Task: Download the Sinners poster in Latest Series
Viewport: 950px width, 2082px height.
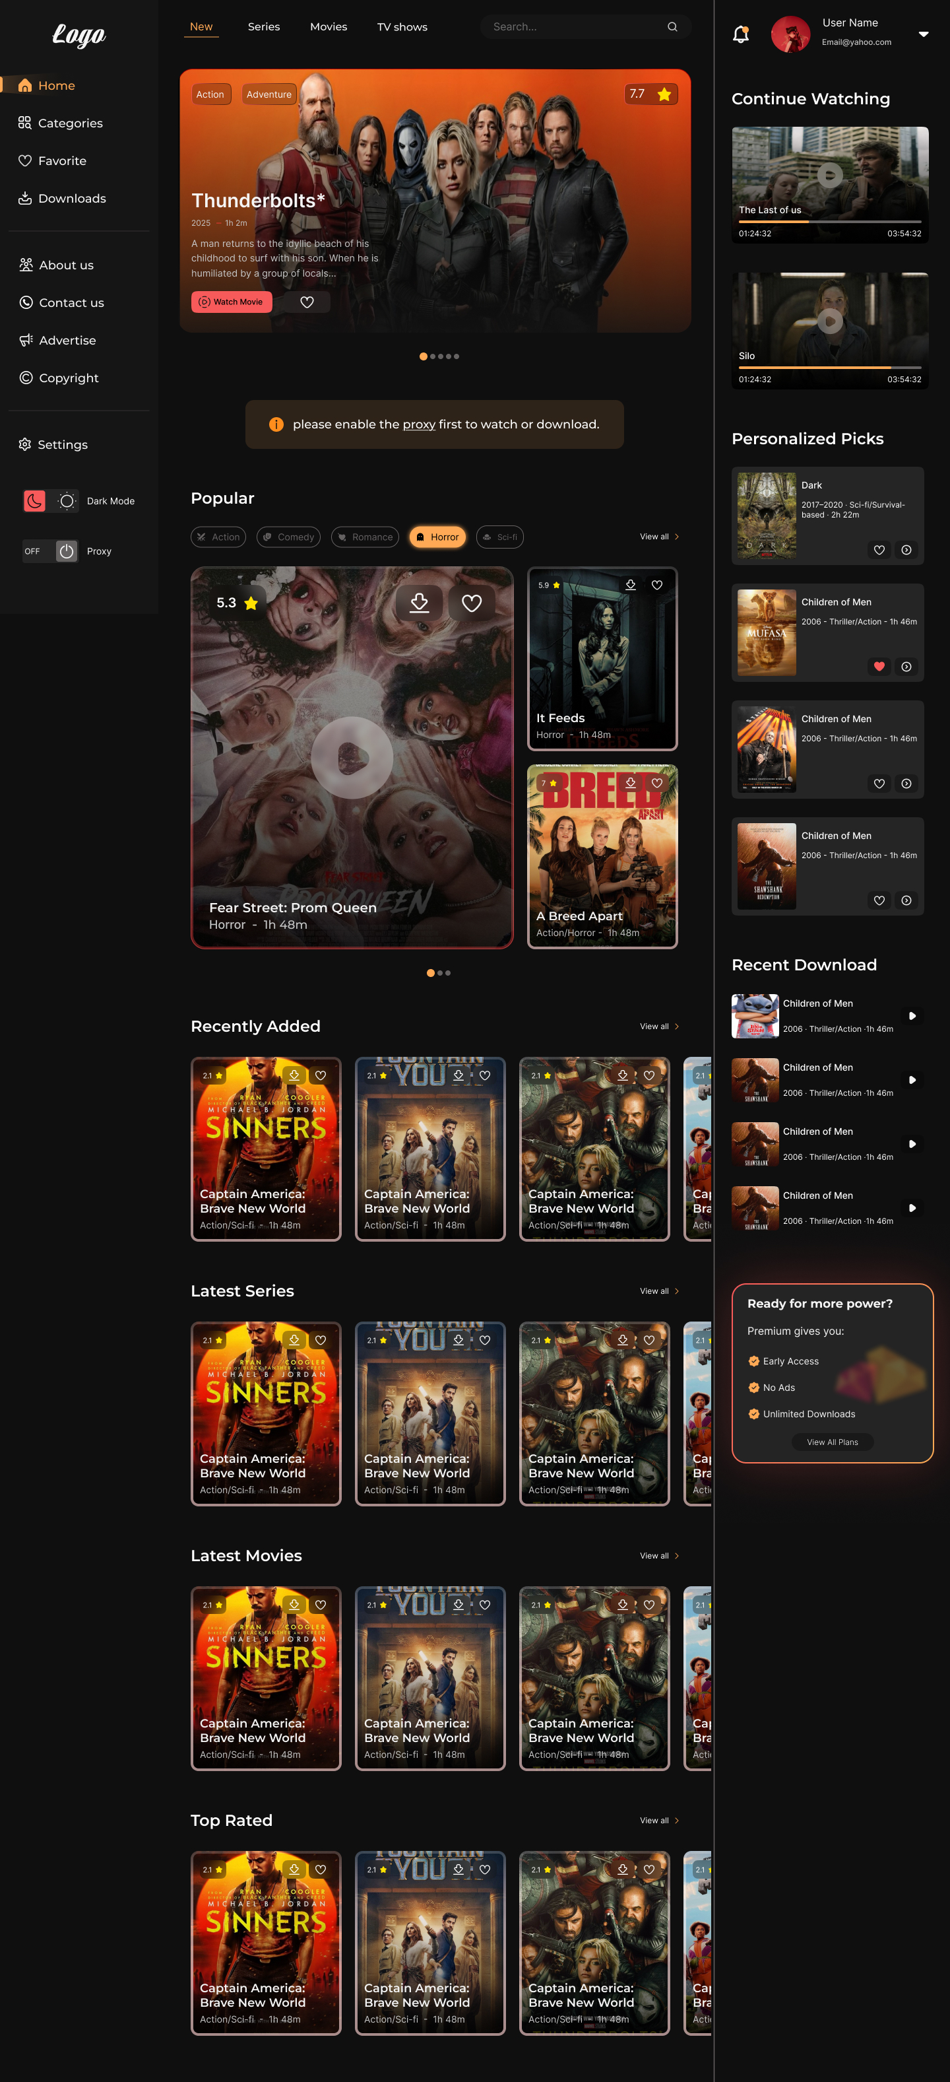Action: click(294, 1340)
